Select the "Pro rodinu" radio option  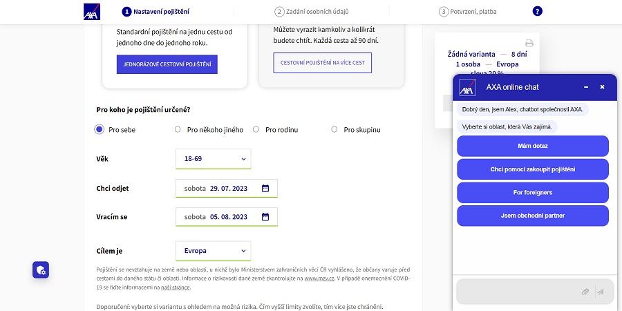point(256,129)
